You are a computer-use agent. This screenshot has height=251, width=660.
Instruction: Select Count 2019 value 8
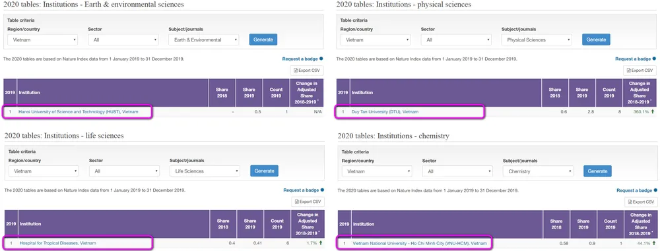[620, 112]
